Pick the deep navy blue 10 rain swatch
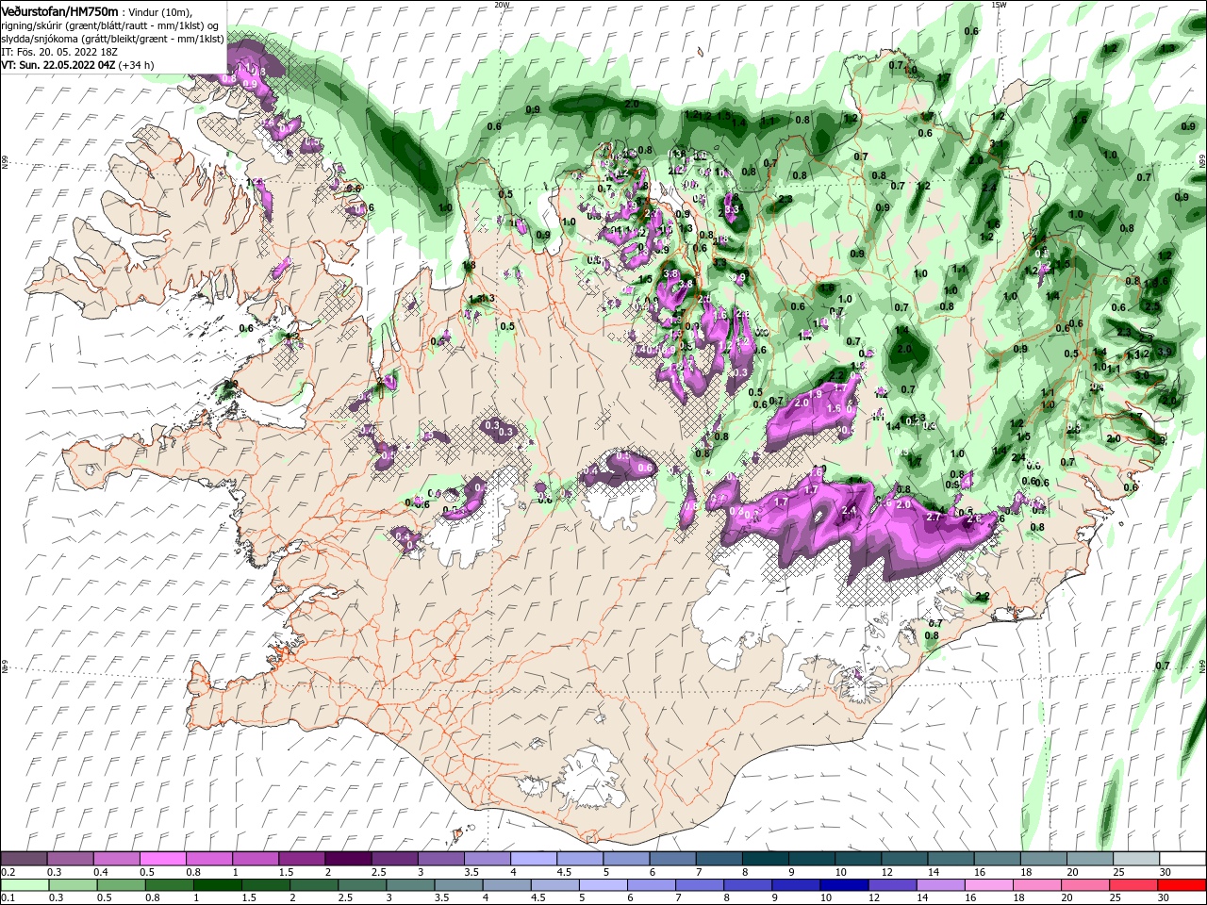The image size is (1207, 905). [843, 885]
